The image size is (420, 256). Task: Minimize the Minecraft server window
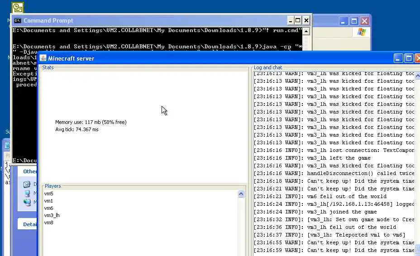(x=398, y=58)
